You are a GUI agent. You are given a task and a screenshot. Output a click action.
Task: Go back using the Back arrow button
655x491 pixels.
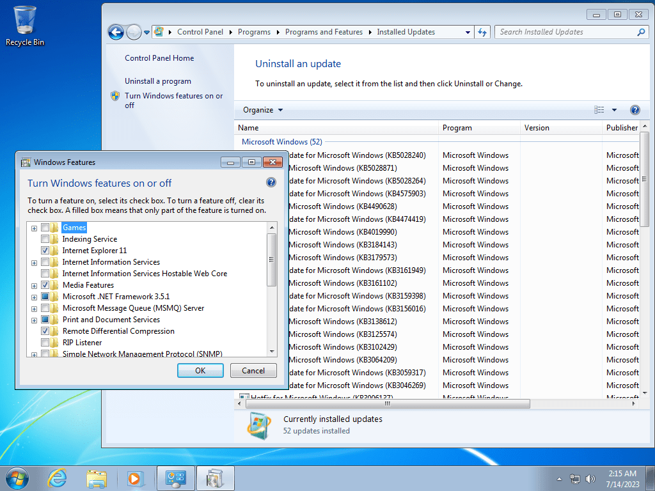[x=116, y=32]
